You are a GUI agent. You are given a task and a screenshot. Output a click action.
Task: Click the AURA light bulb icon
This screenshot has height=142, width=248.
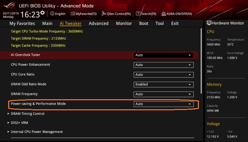tap(164, 14)
